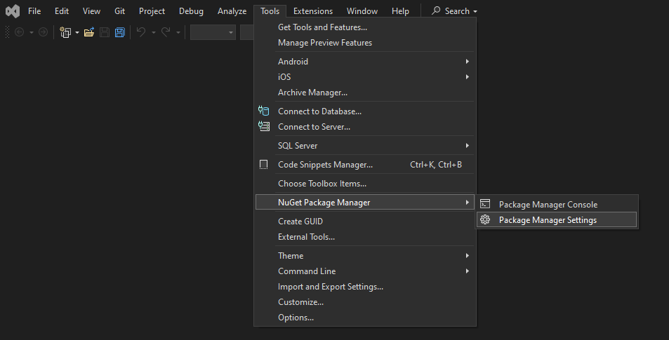Click the Connect to Server icon

coord(264,127)
